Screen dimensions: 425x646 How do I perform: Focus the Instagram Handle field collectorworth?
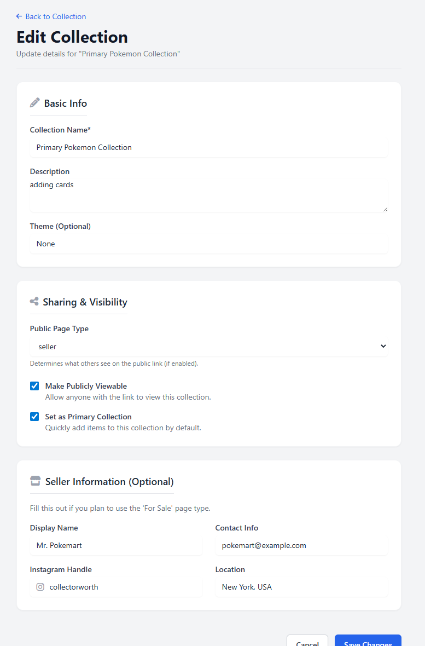116,587
